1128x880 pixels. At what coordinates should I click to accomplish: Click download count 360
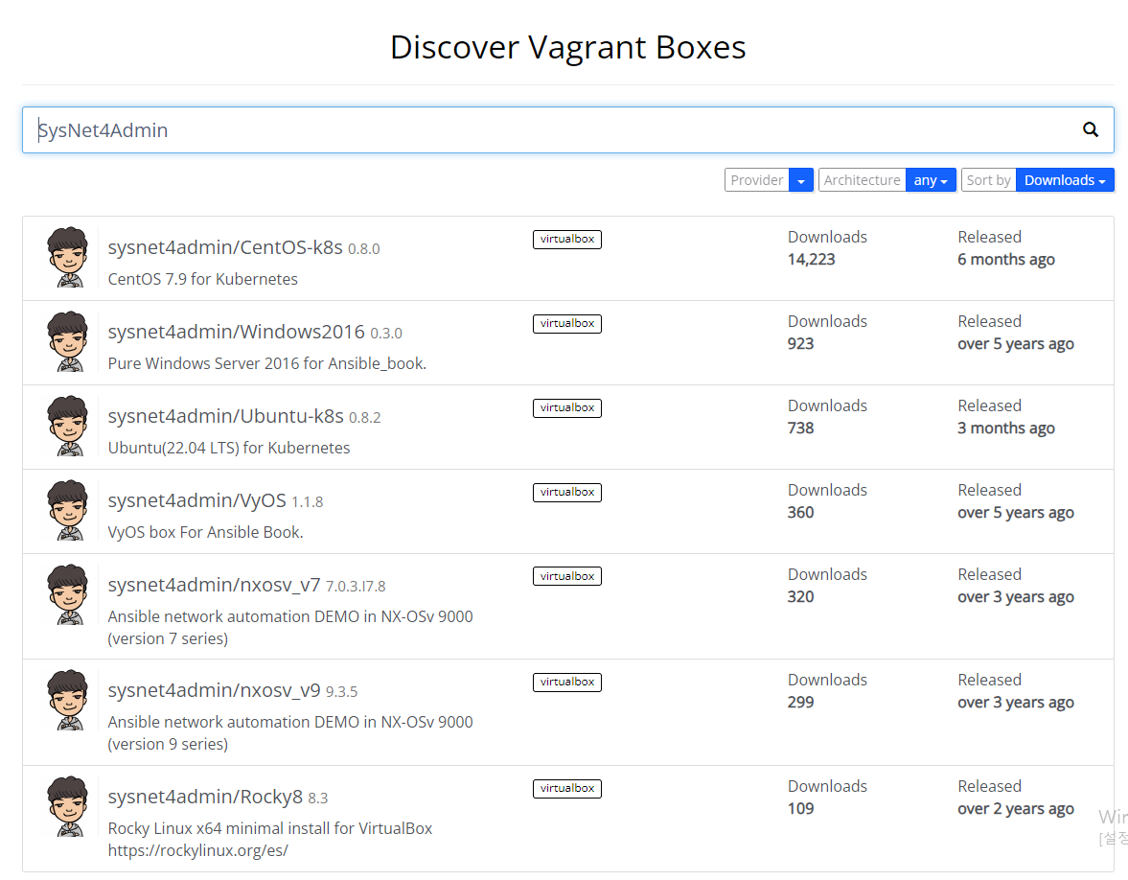click(x=800, y=512)
